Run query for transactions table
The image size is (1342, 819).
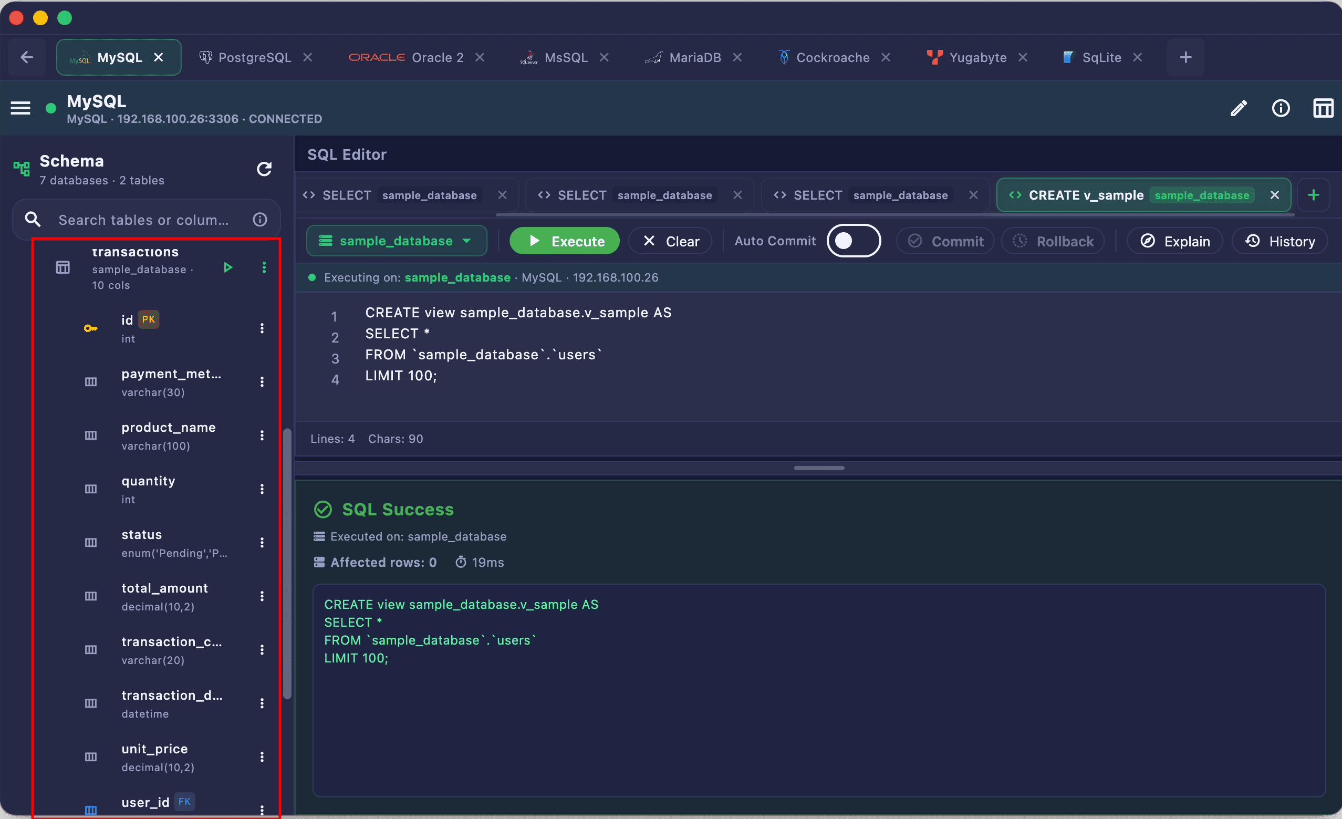tap(228, 267)
